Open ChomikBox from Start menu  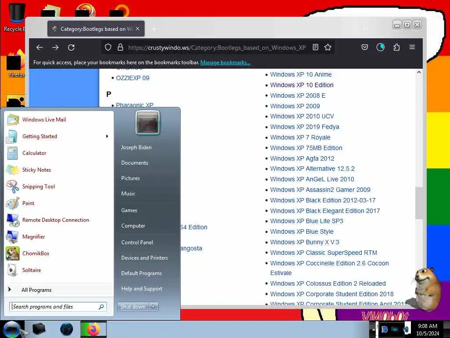(58, 253)
